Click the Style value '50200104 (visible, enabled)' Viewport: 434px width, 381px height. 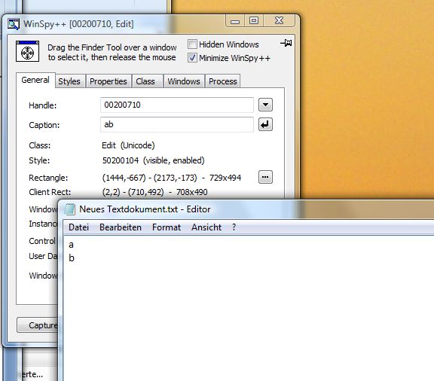point(154,160)
